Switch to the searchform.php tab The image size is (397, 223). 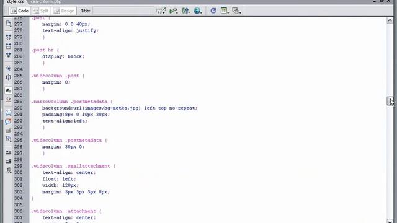click(46, 2)
